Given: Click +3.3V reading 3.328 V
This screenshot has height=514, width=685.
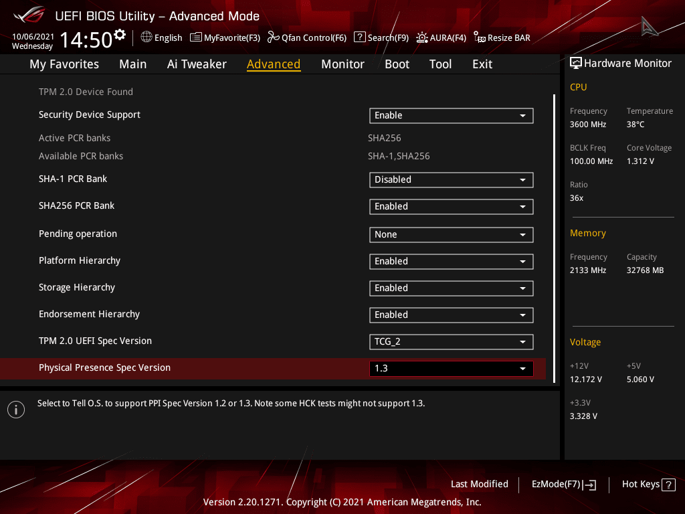Looking at the screenshot, I should coord(583,416).
